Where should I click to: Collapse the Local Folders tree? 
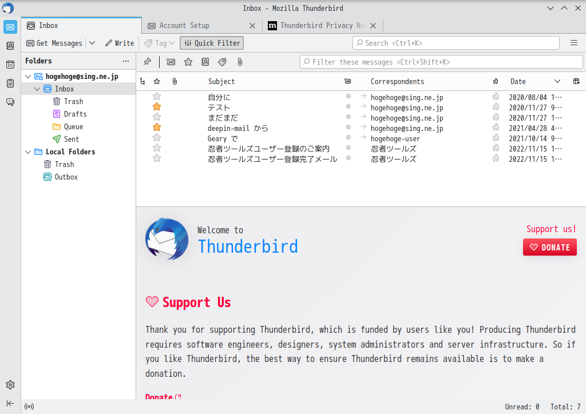28,152
